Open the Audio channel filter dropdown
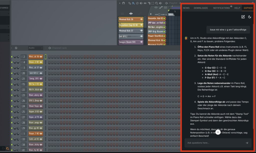Image resolution: width=256 pixels, height=153 pixels. (x=35, y=48)
